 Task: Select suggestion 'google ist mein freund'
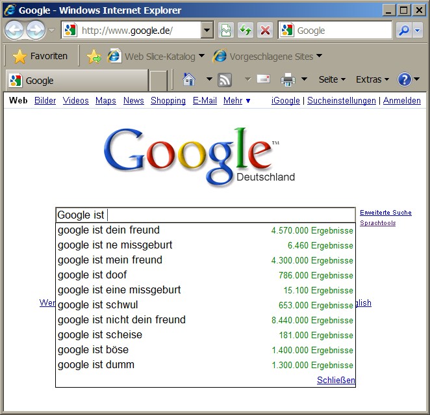(x=205, y=260)
